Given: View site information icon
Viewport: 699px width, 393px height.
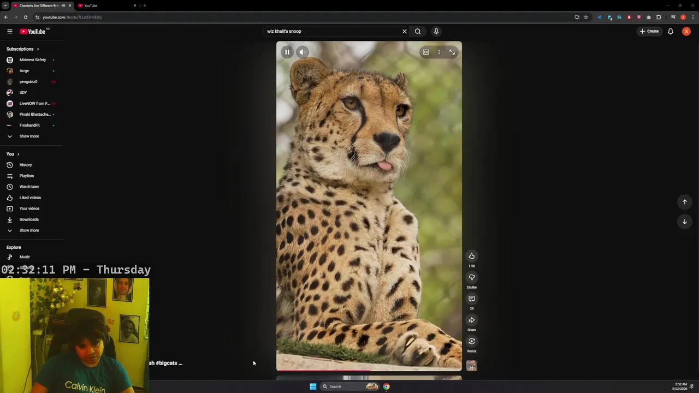Looking at the screenshot, I should tap(37, 17).
